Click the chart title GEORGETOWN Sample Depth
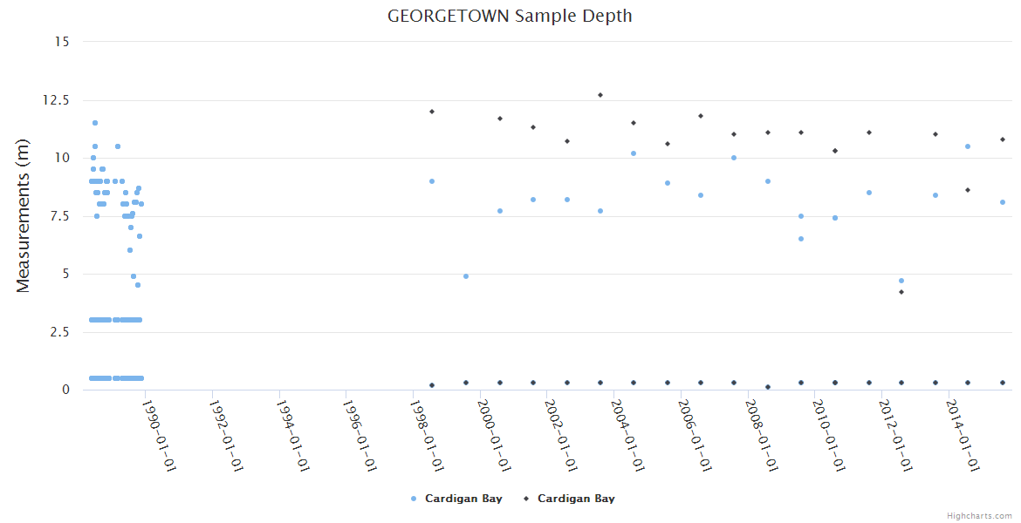The height and width of the screenshot is (523, 1021). pyautogui.click(x=510, y=16)
